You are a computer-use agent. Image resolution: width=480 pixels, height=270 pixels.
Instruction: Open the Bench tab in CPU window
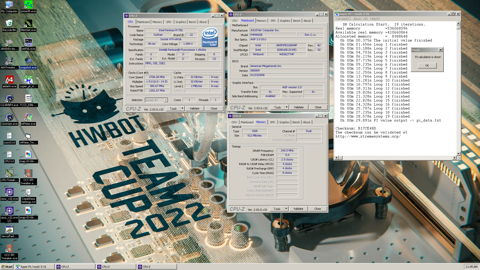192,22
